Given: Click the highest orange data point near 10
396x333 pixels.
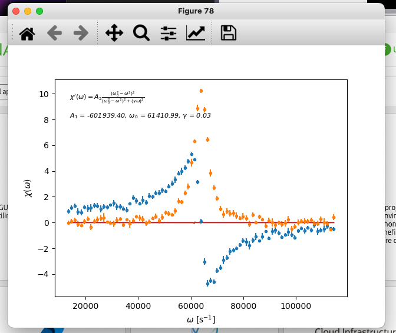Looking at the screenshot, I should [x=201, y=91].
